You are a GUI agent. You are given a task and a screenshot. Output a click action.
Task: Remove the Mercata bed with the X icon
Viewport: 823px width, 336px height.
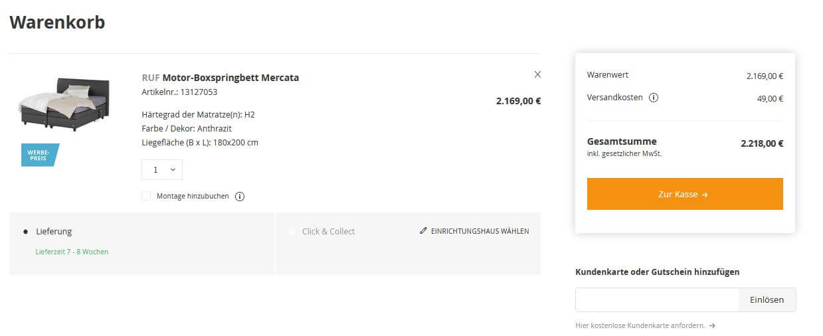(537, 74)
